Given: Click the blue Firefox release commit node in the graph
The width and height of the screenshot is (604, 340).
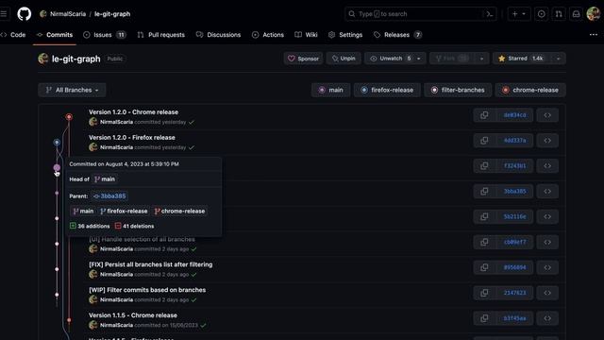Looking at the screenshot, I should 57,143.
